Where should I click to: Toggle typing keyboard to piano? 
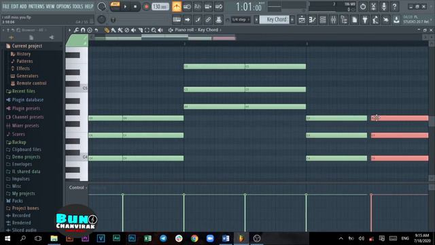click(177, 20)
